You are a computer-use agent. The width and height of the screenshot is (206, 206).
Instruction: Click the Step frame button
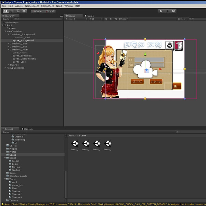click(173, 11)
